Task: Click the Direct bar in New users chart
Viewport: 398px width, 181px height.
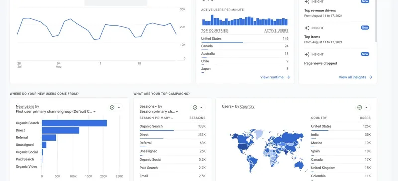Action: point(60,130)
